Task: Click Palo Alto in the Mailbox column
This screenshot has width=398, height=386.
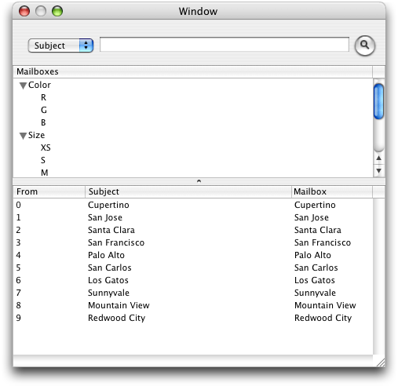Action: point(312,255)
